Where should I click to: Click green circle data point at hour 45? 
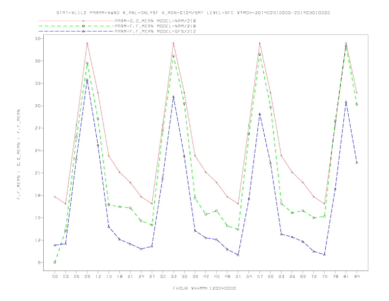[x=217, y=211]
